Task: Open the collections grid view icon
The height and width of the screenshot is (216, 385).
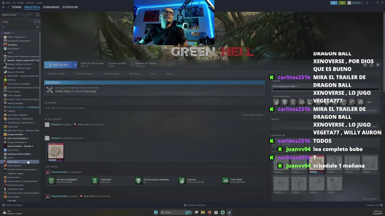Action: click(x=38, y=14)
